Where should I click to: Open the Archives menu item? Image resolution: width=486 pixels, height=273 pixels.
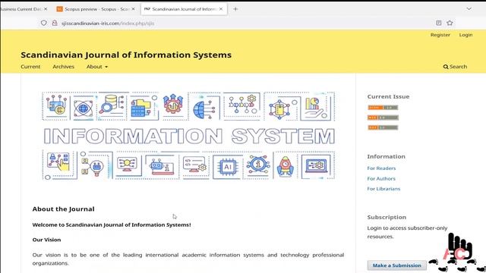tap(64, 67)
